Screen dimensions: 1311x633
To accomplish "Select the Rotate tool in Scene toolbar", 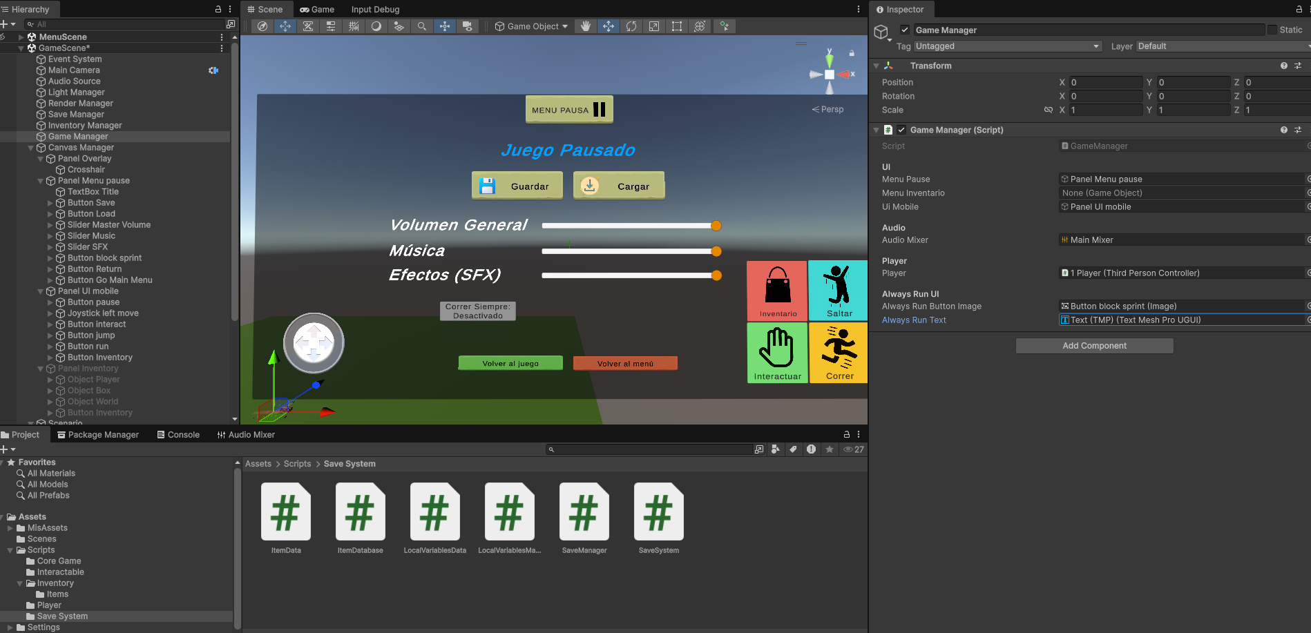I will point(631,26).
